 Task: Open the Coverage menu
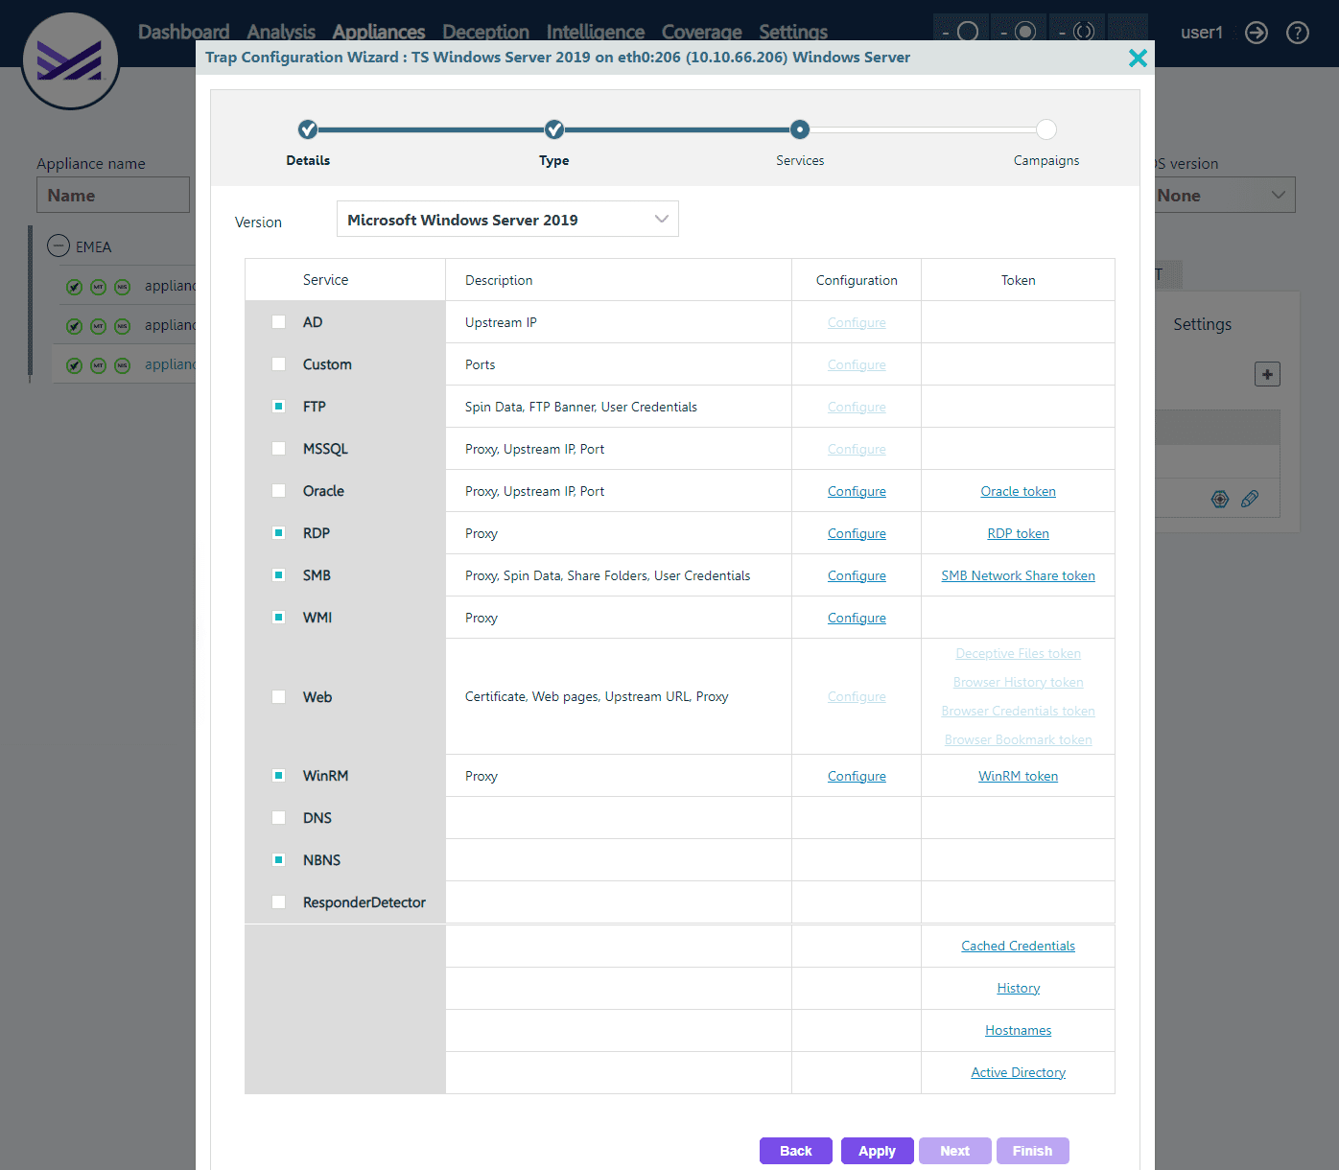(702, 32)
